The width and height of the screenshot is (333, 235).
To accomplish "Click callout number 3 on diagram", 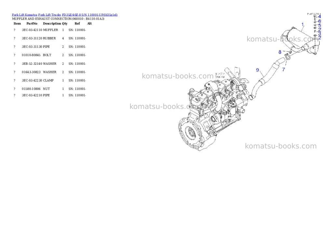I will point(320,33).
